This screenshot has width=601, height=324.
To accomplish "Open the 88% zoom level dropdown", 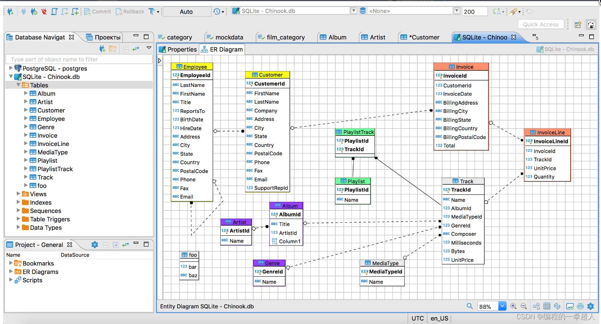I will pos(502,306).
